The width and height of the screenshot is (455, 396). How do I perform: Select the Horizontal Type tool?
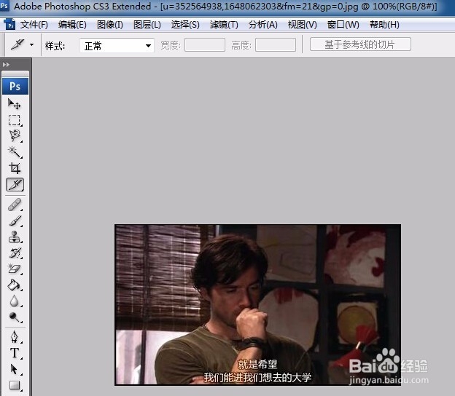tap(15, 353)
